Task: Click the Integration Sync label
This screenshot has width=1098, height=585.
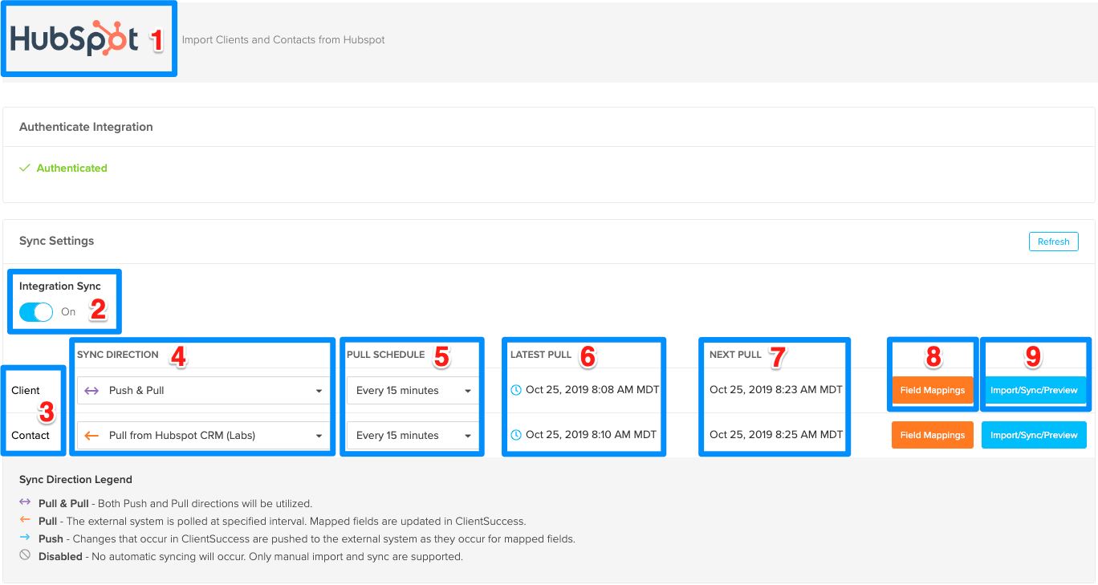Action: (60, 286)
